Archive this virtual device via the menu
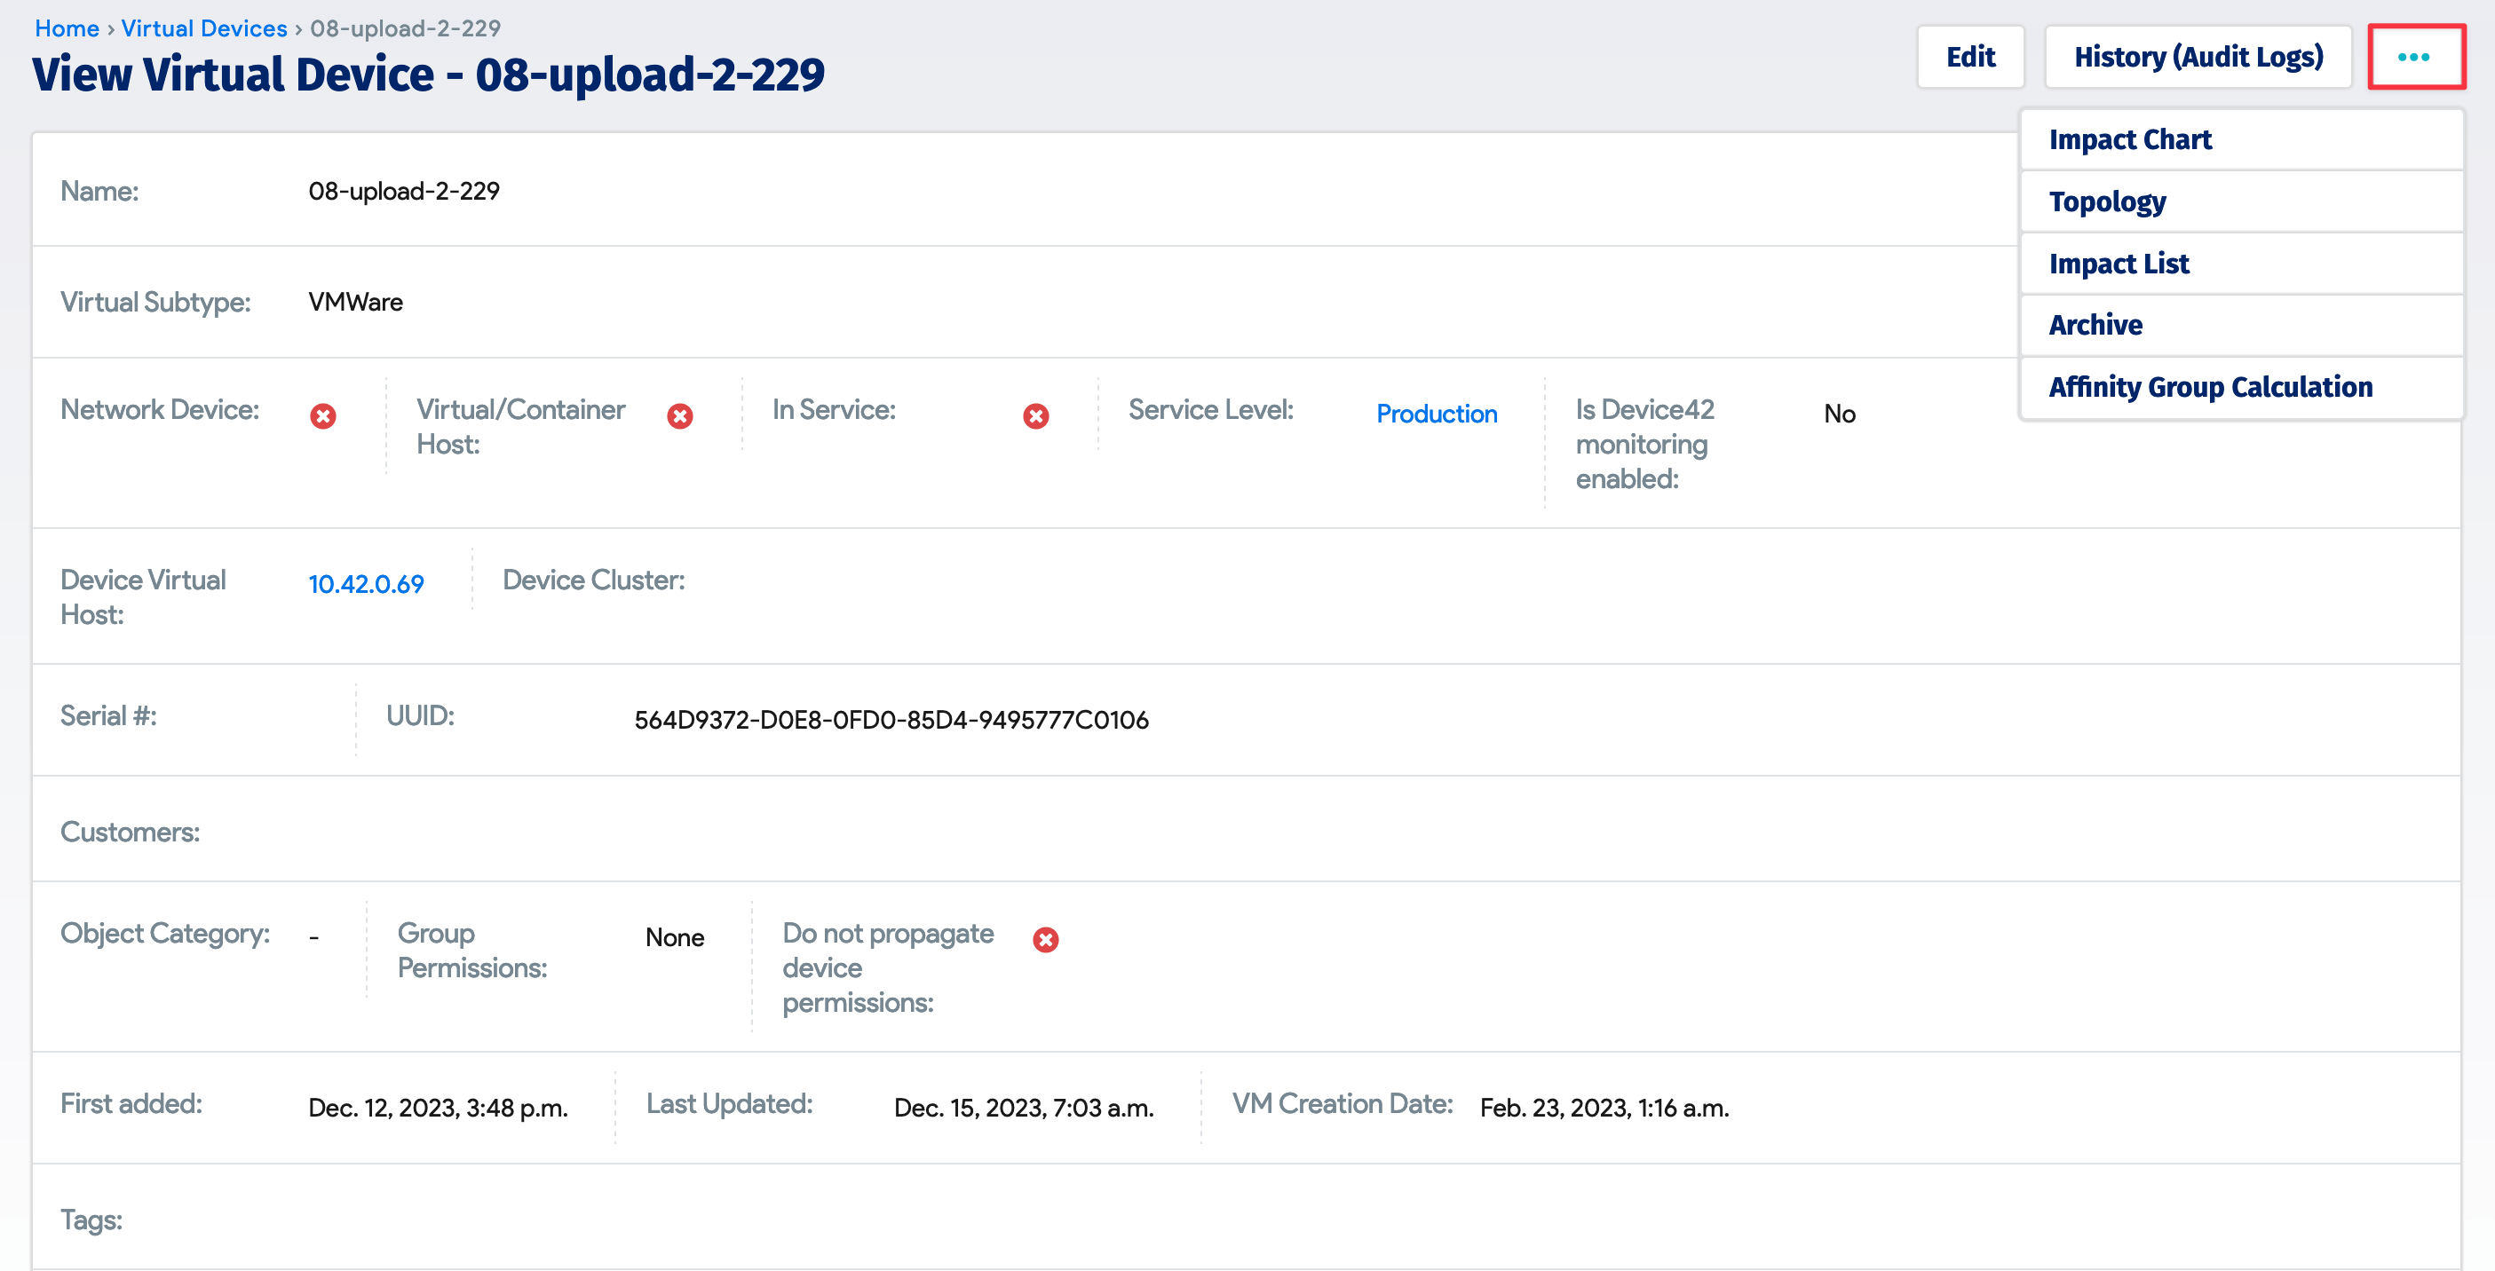Screen dimensions: 2495x1271 click(x=2095, y=324)
